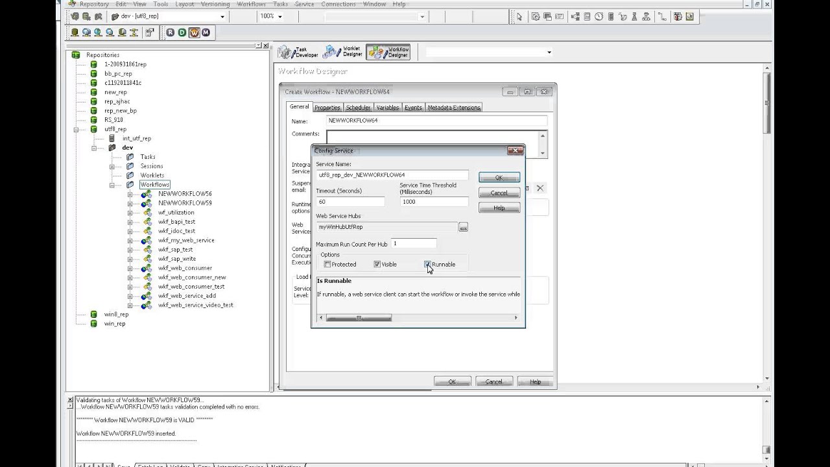Collapse the dev folder node
This screenshot has height=467, width=830.
point(93,147)
